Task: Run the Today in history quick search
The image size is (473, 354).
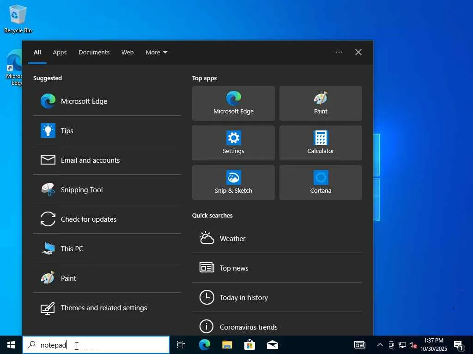Action: point(277,297)
